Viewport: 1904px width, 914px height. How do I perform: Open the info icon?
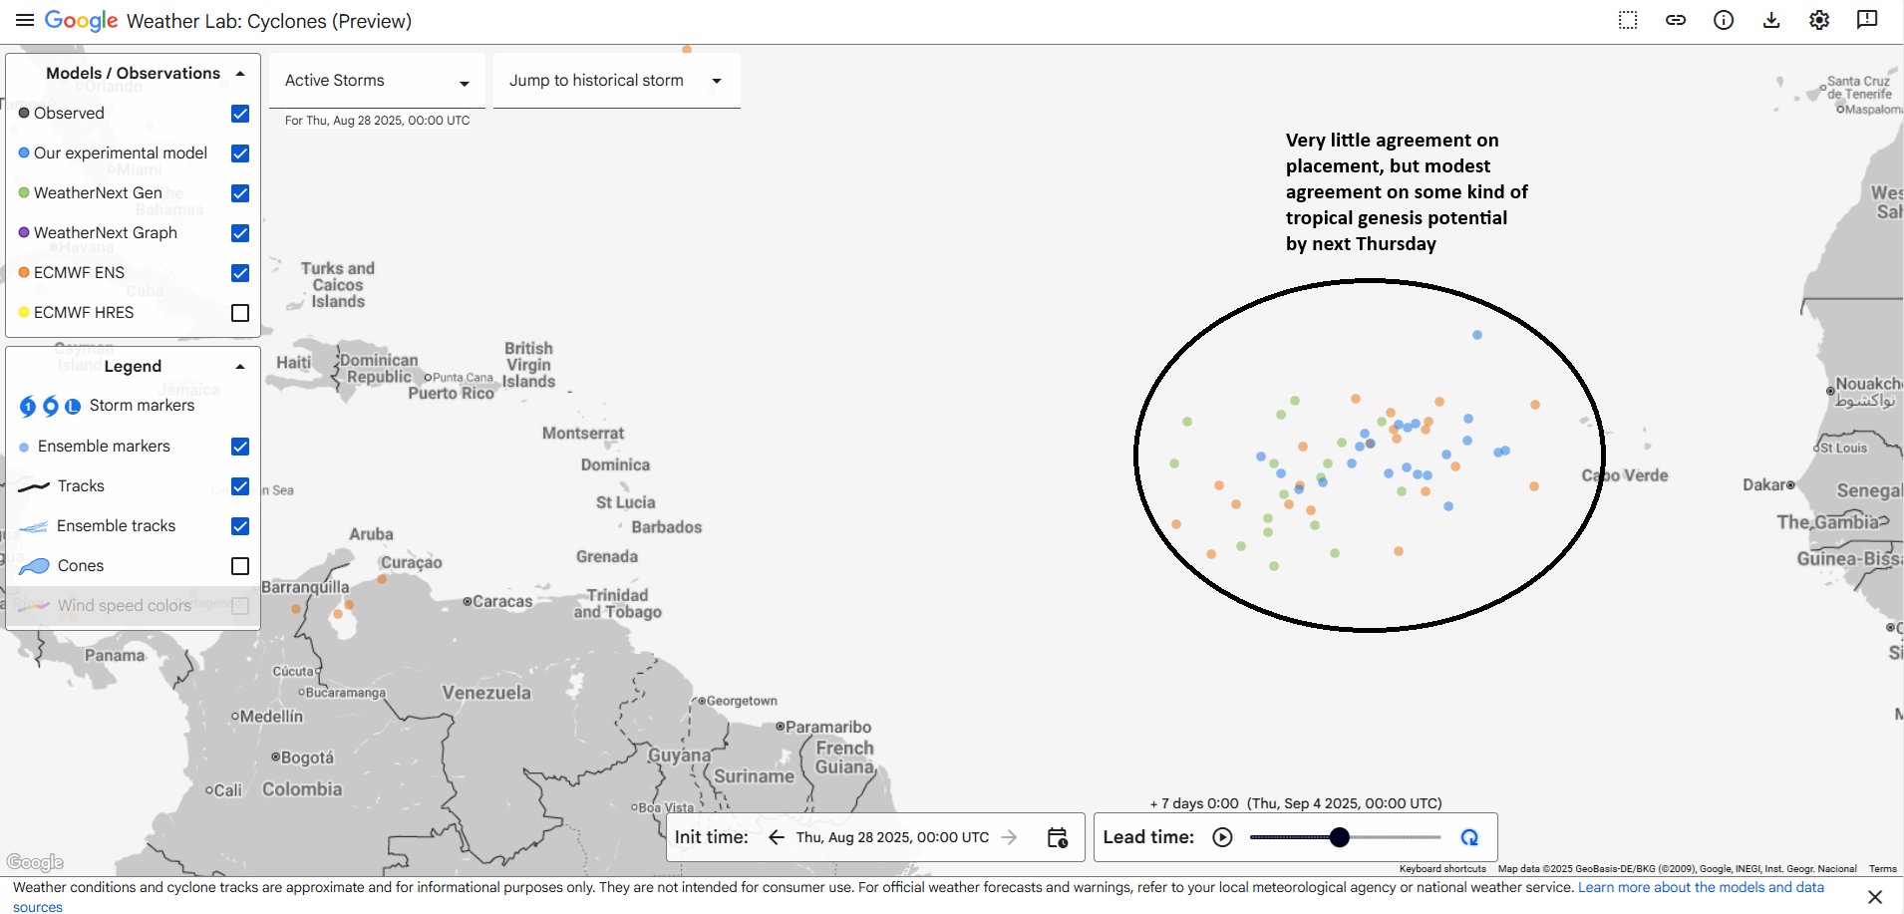click(1724, 20)
